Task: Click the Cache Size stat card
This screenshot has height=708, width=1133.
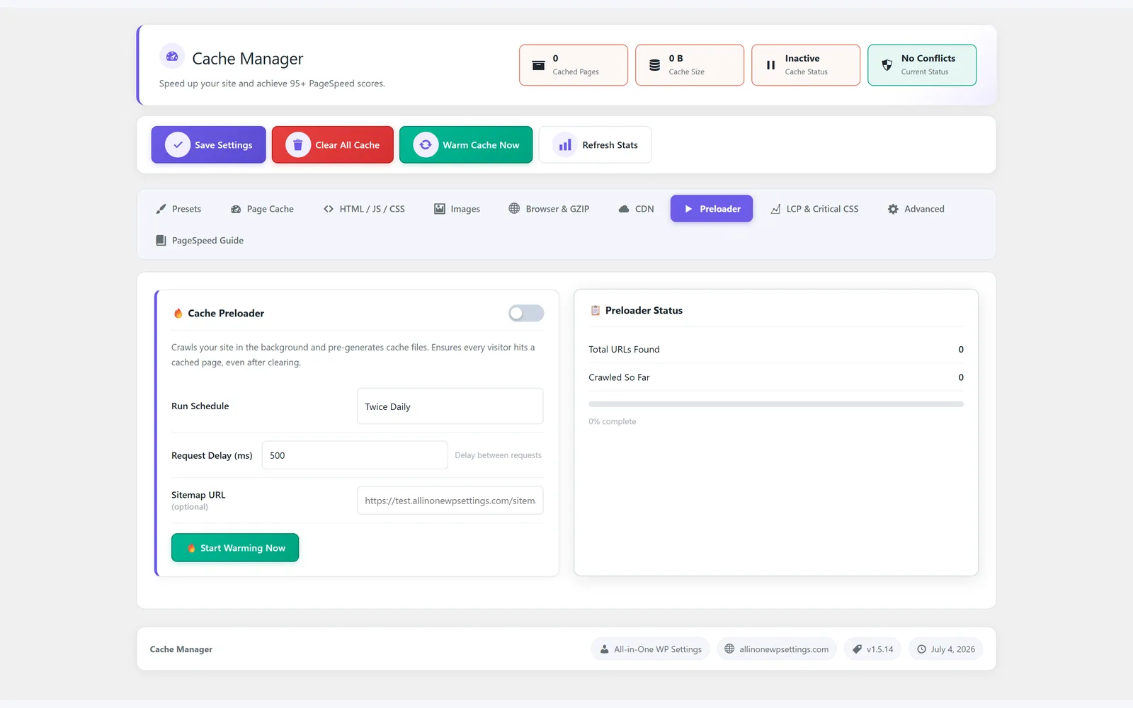Action: (690, 65)
